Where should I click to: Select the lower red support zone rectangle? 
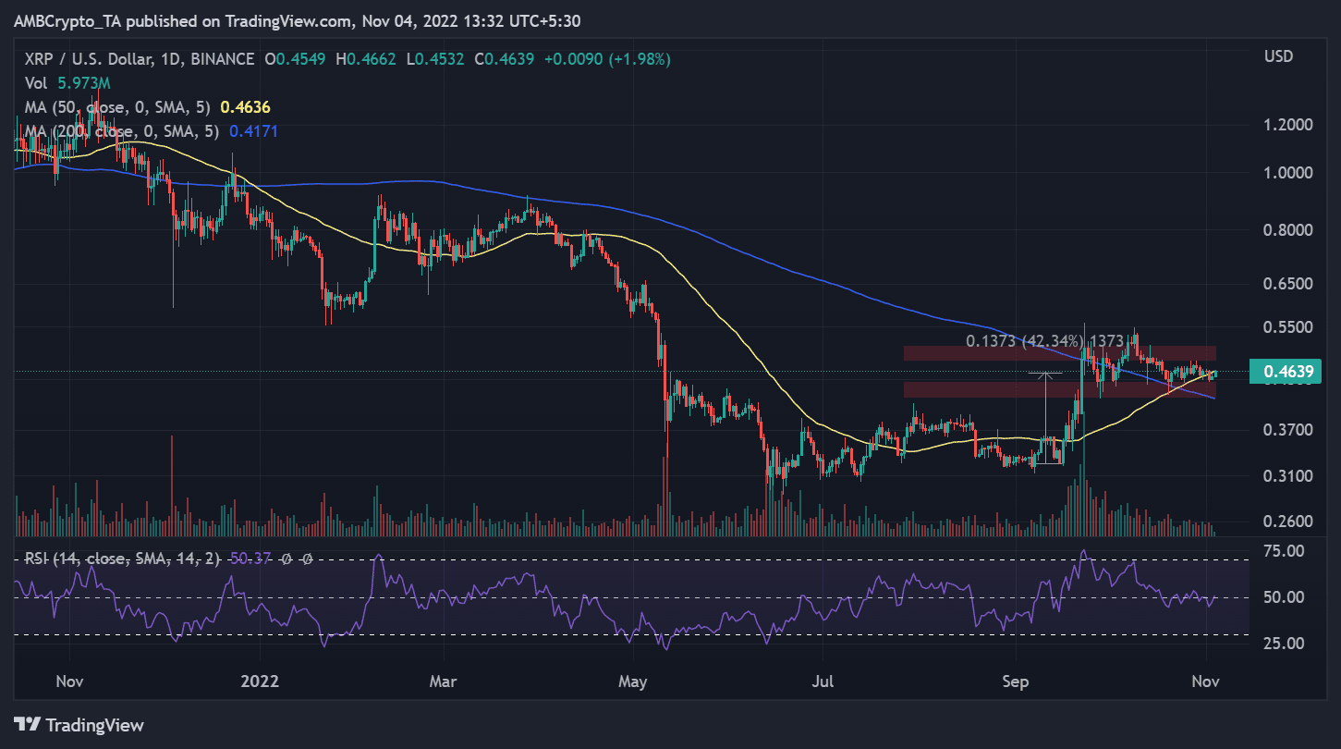[1059, 390]
